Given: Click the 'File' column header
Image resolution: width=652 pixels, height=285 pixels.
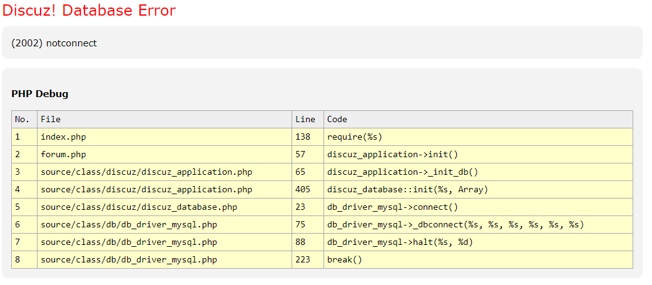Looking at the screenshot, I should [x=165, y=120].
